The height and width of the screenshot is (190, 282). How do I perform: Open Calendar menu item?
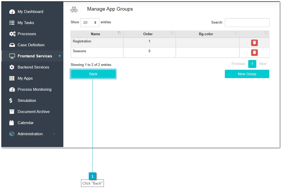tap(25, 123)
